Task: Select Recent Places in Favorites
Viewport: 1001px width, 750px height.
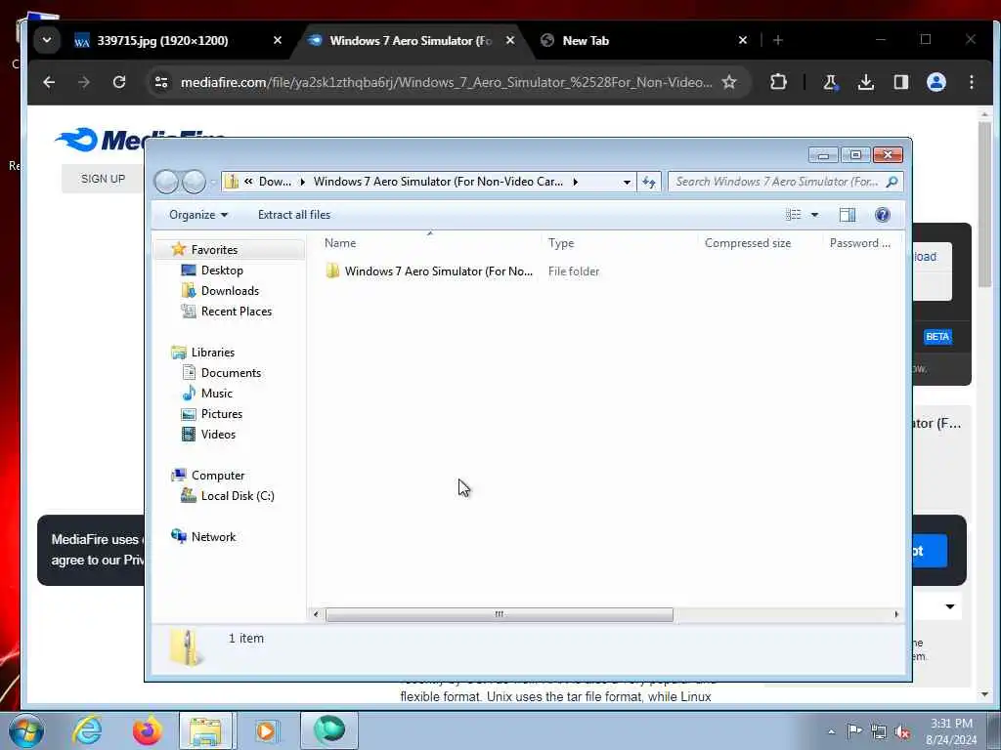Action: [237, 312]
